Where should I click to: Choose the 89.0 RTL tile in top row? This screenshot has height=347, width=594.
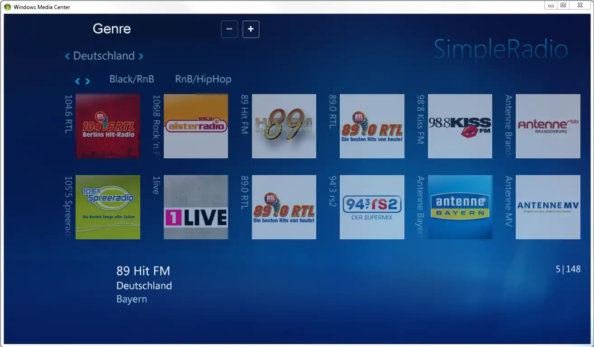point(372,126)
